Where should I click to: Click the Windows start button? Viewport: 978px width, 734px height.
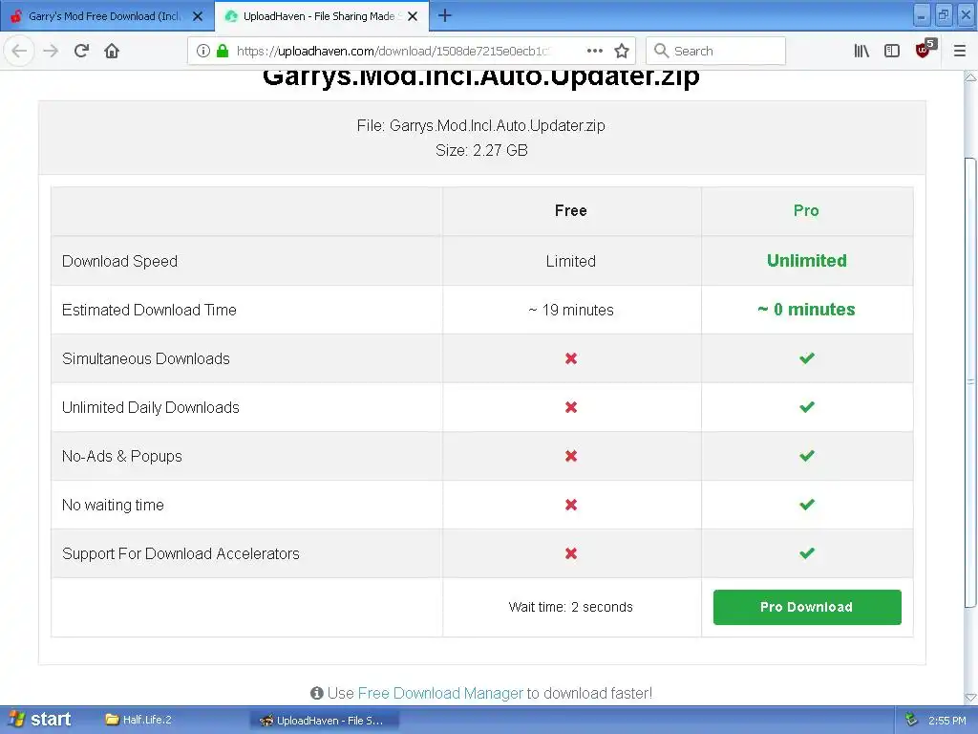point(41,720)
